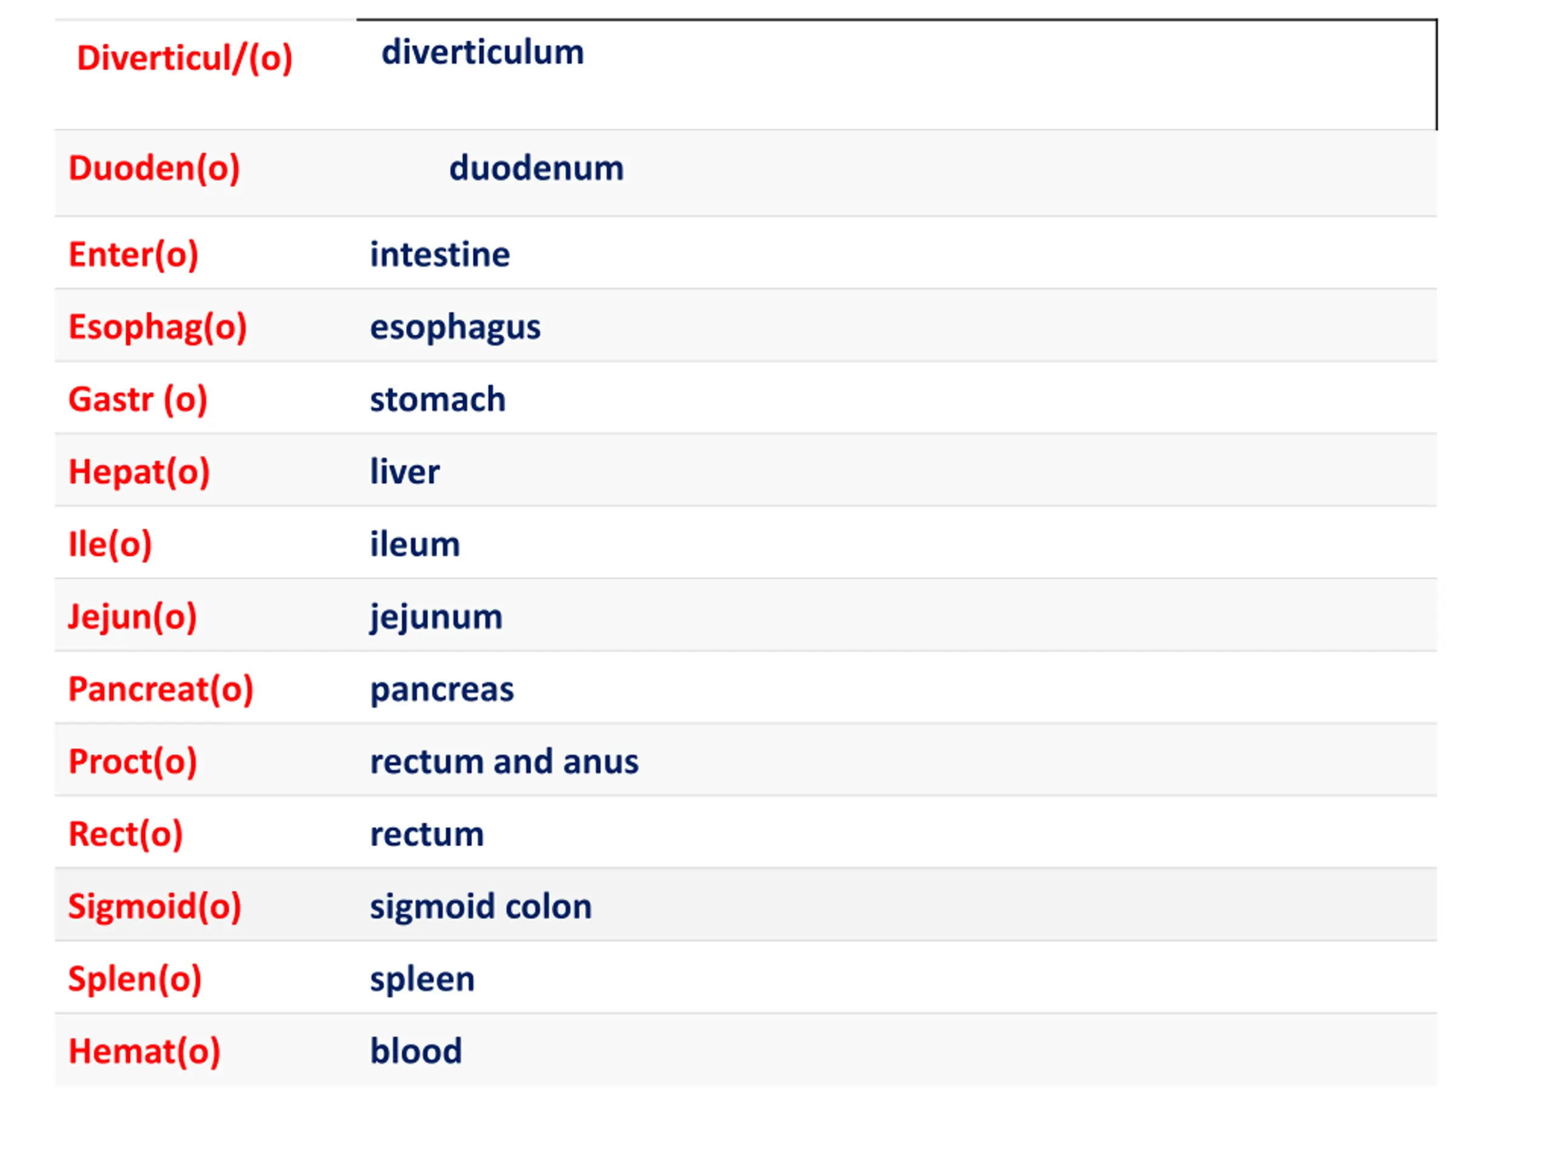Viewport: 1553px width, 1164px height.
Task: Click the blood definition for Hemat(o)
Action: [416, 1052]
